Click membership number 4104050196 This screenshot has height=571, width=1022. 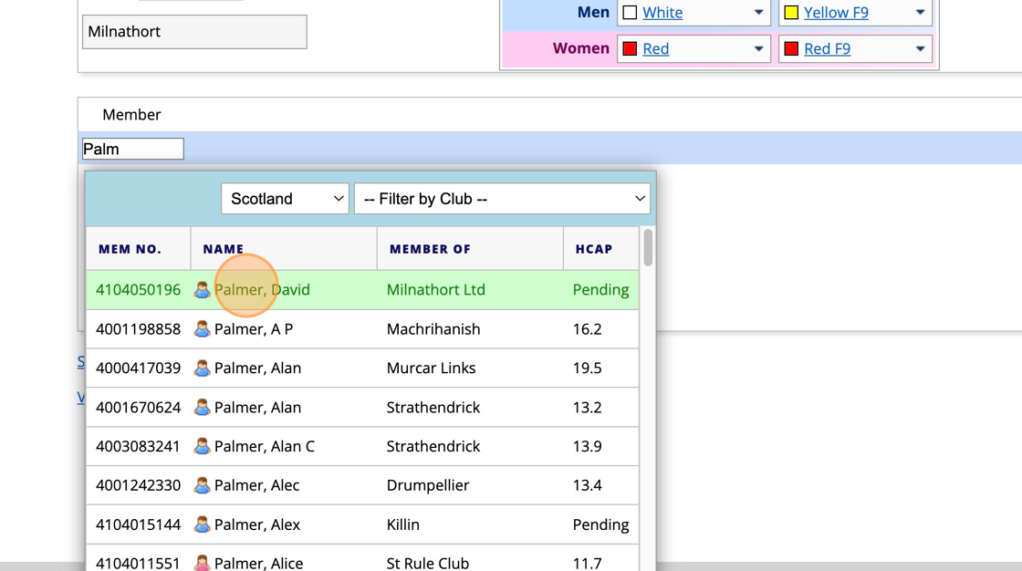point(138,290)
